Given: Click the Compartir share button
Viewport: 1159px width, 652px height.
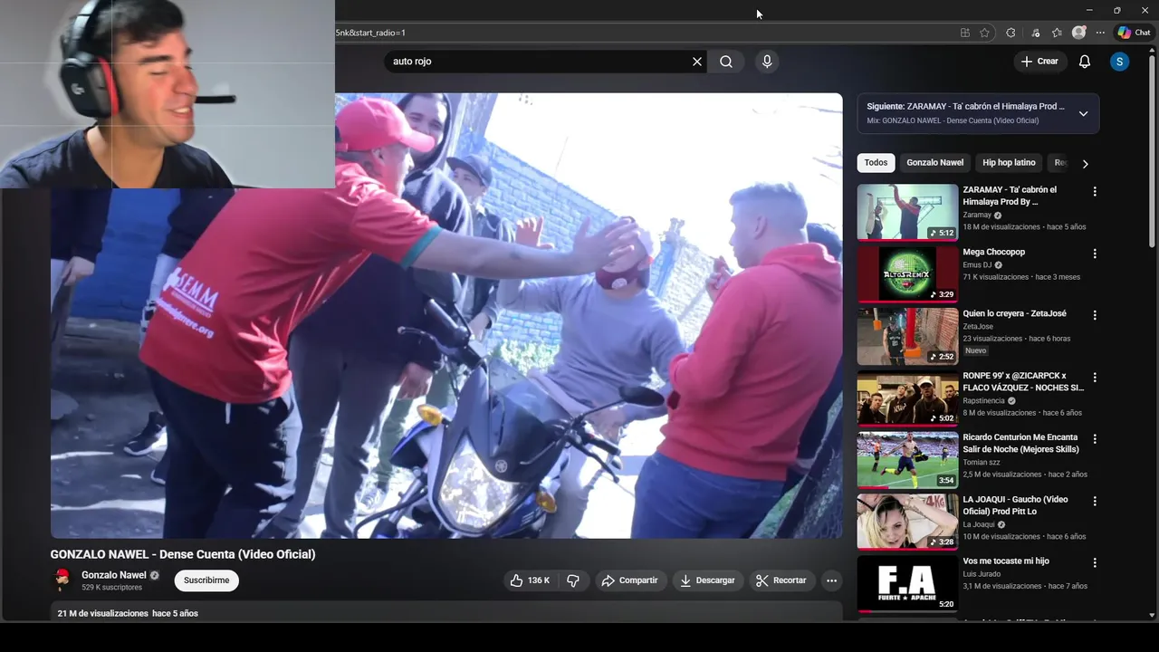Looking at the screenshot, I should 630,580.
